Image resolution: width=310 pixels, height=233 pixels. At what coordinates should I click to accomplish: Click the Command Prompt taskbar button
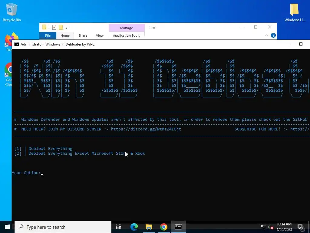pyautogui.click(x=178, y=227)
